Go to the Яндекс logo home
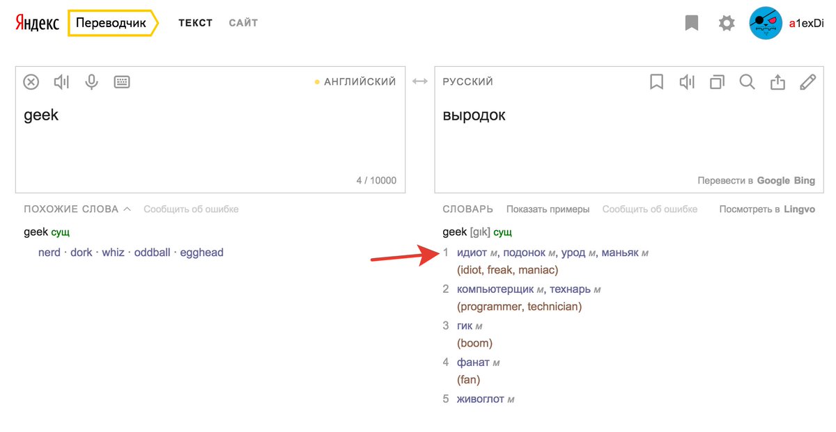The width and height of the screenshot is (836, 432). tap(38, 23)
